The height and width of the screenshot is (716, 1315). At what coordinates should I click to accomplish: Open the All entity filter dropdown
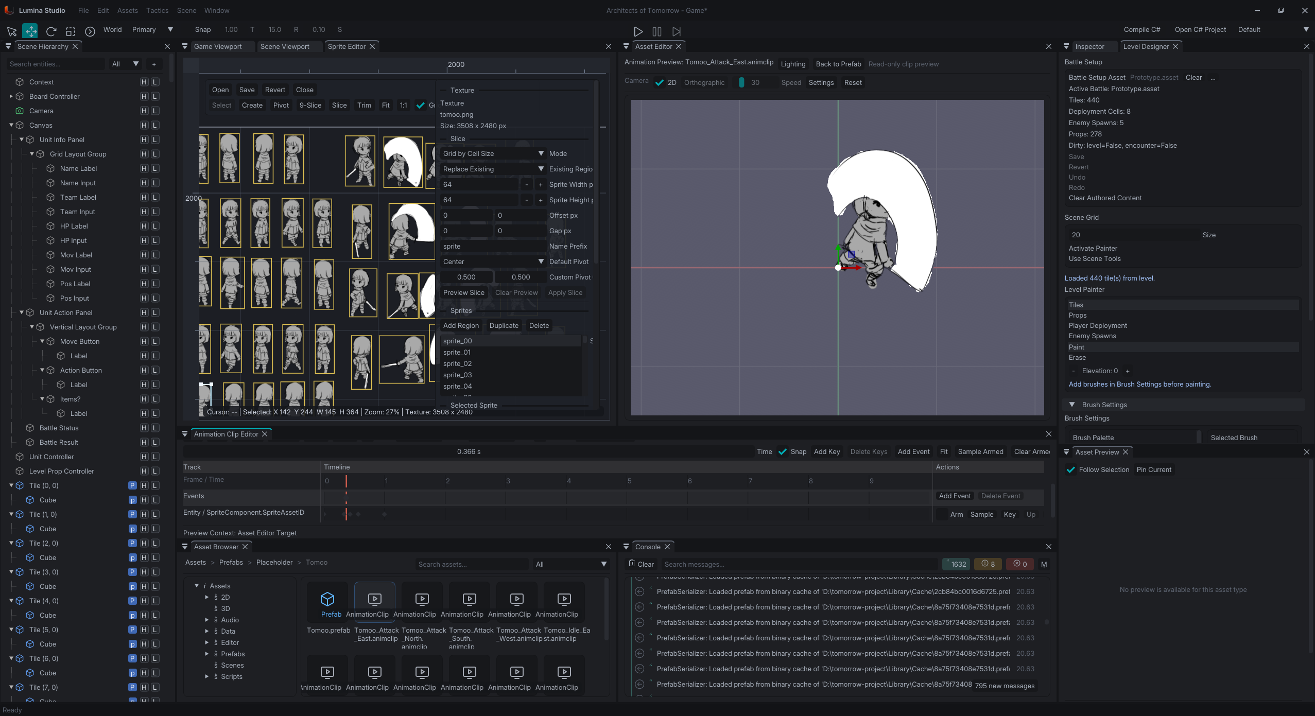click(x=126, y=64)
